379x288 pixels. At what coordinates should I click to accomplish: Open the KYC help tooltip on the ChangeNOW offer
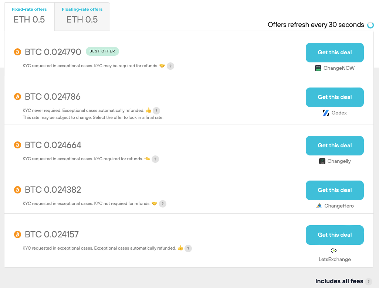(170, 66)
